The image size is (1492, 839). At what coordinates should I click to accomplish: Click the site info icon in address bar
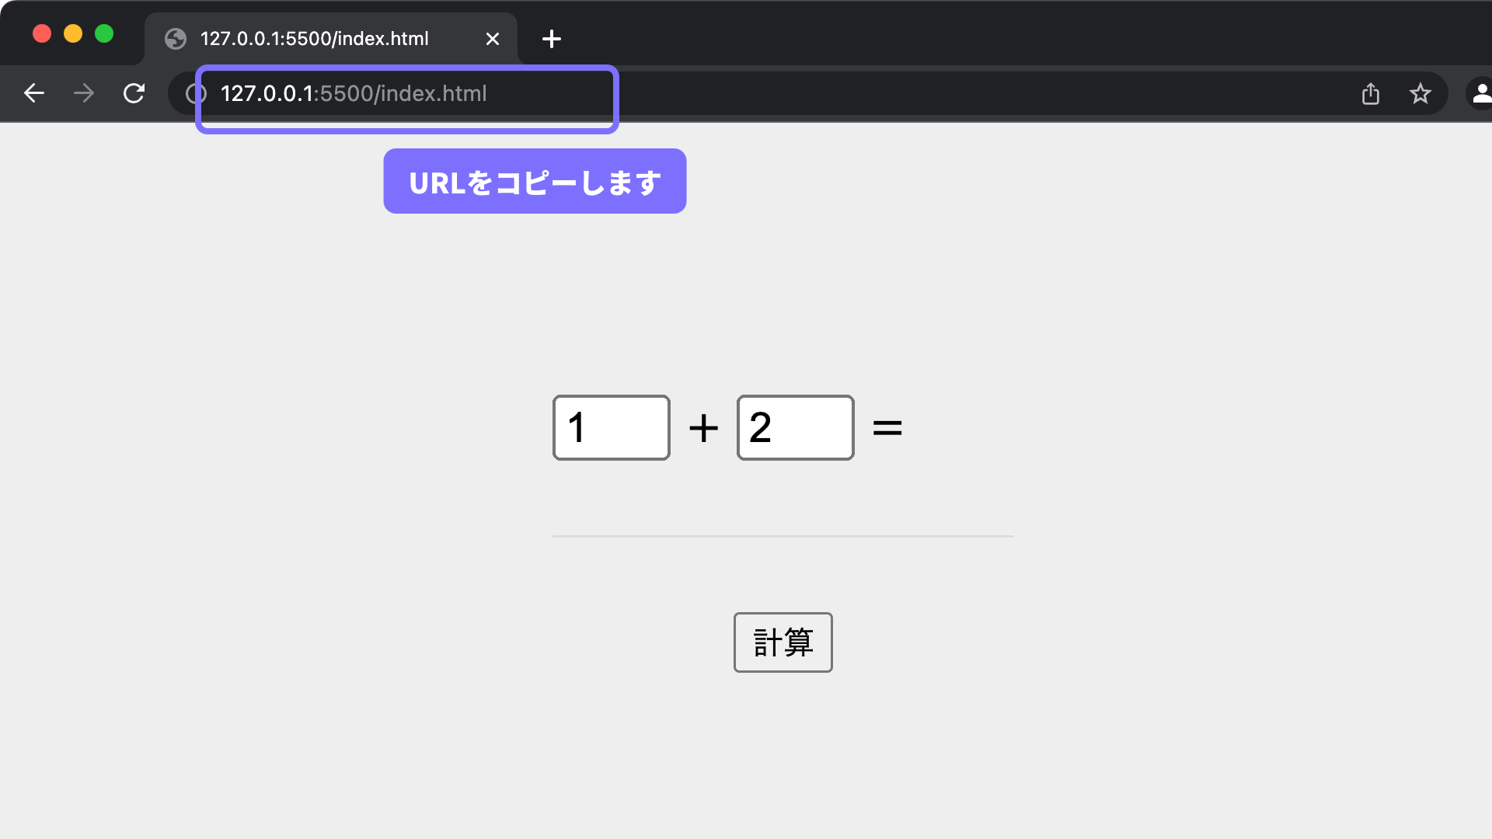(194, 94)
